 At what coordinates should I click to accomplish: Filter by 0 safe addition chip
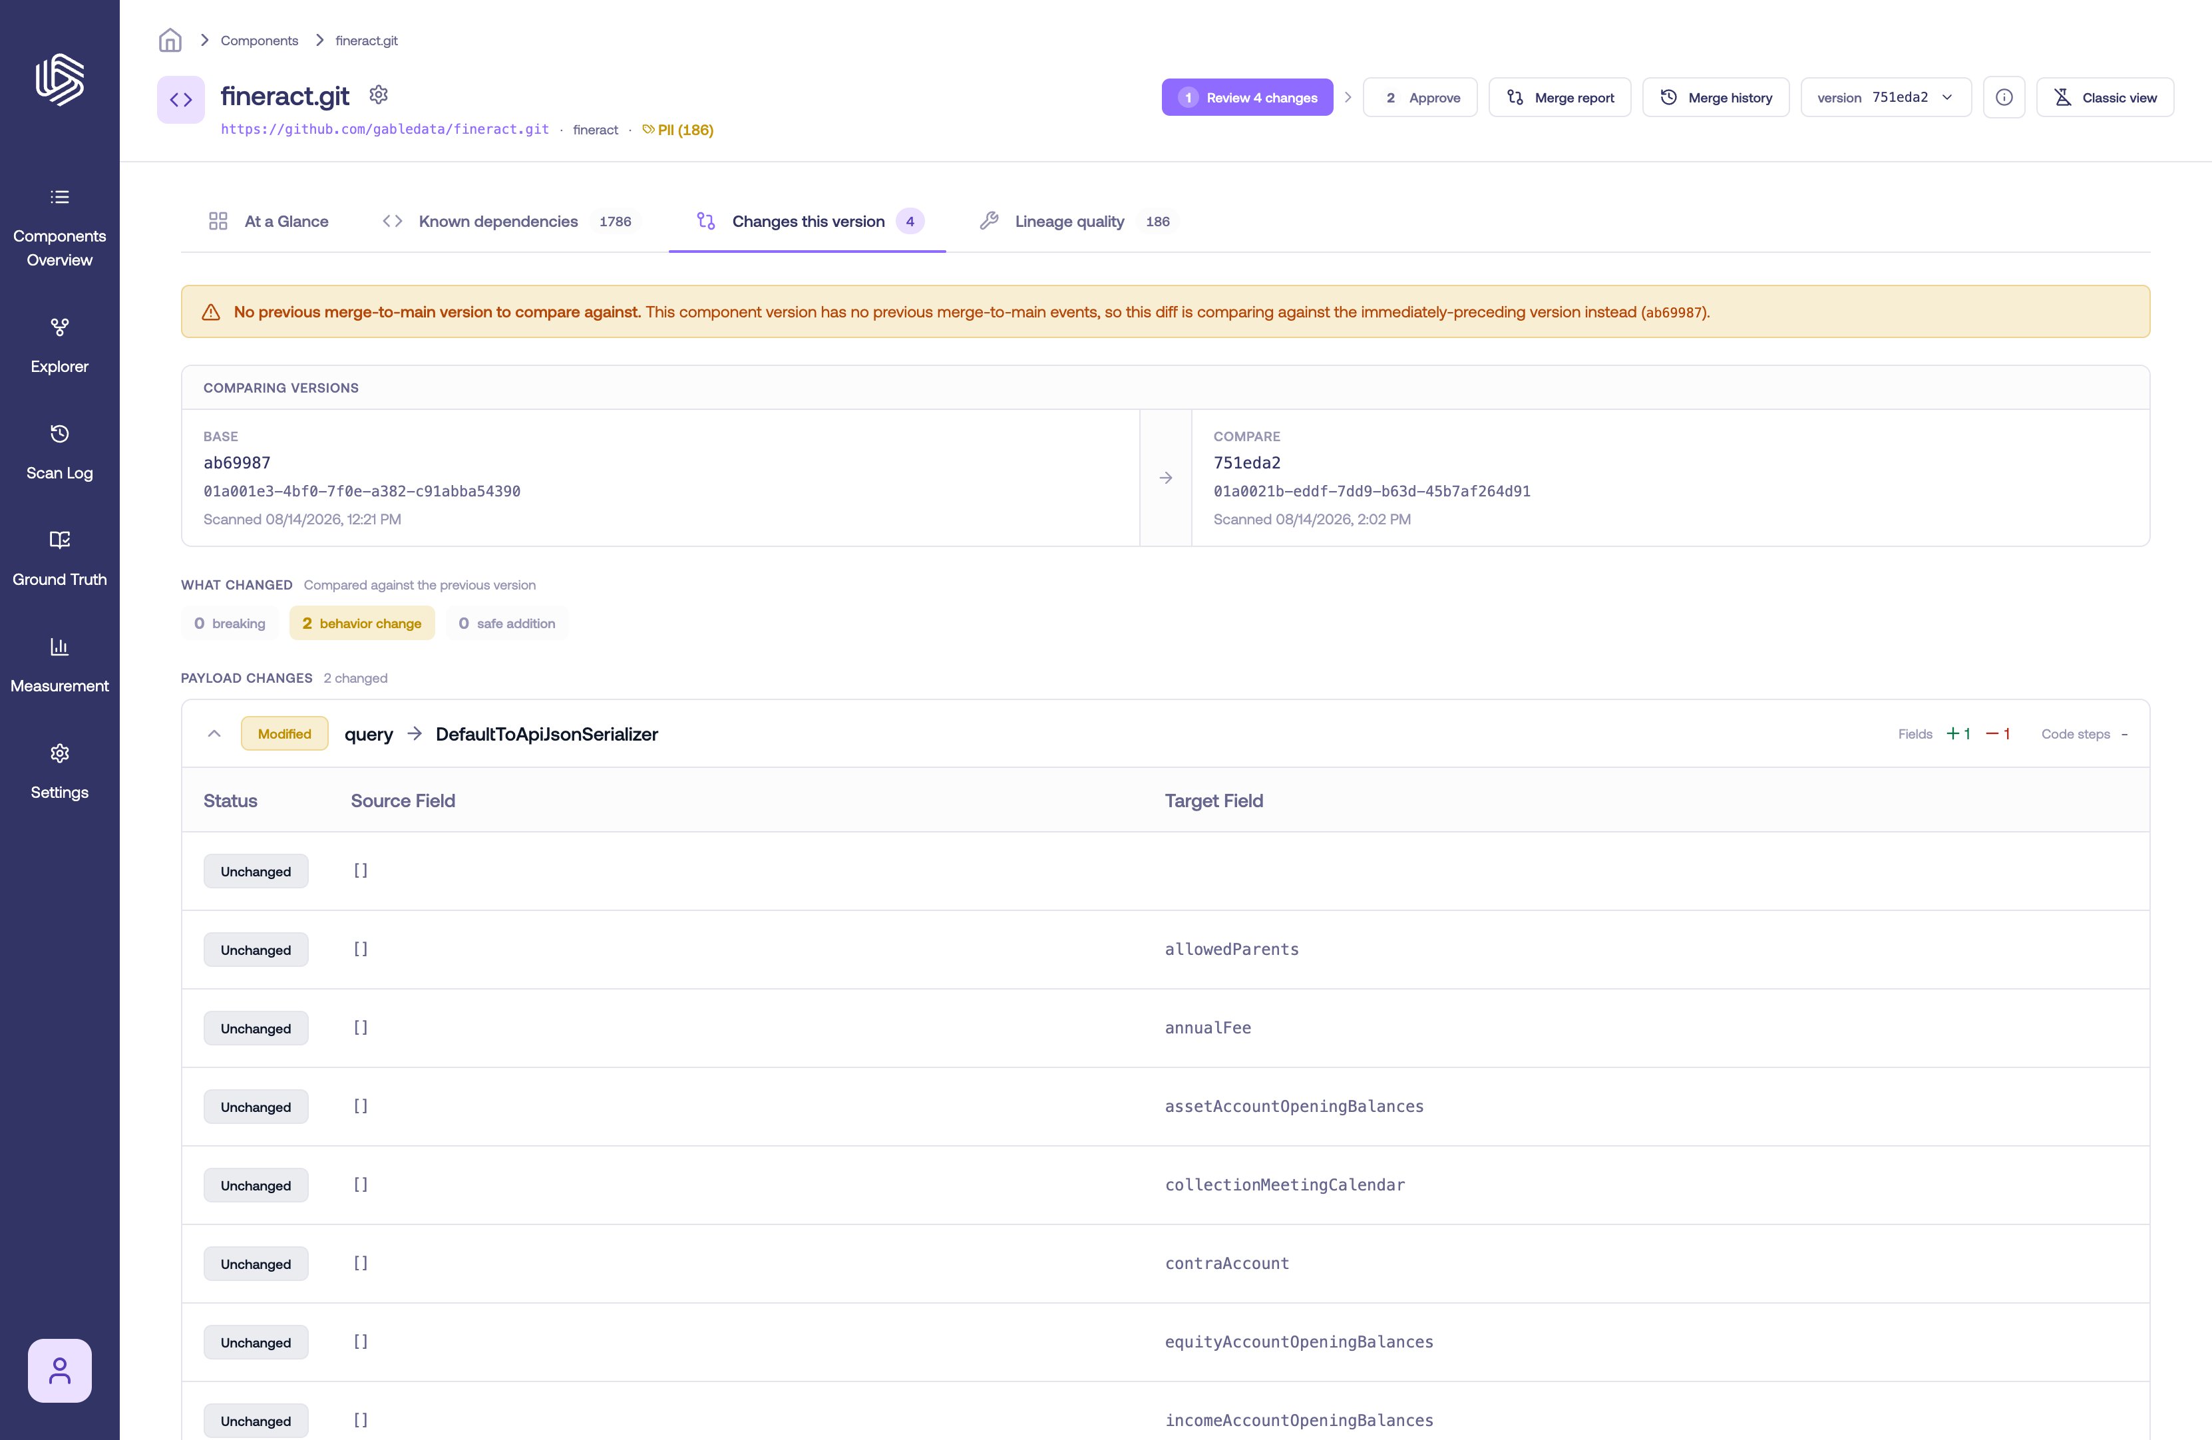[506, 623]
